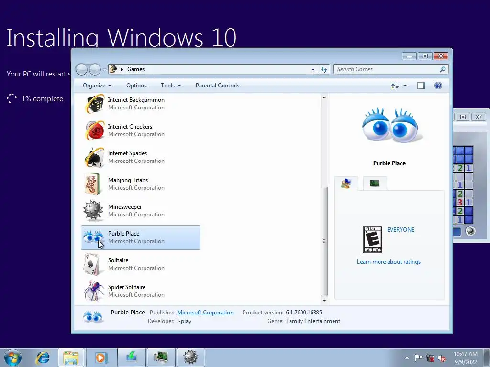The image size is (490, 367).
Task: Click the muted volume tray icon
Action: pyautogui.click(x=442, y=358)
